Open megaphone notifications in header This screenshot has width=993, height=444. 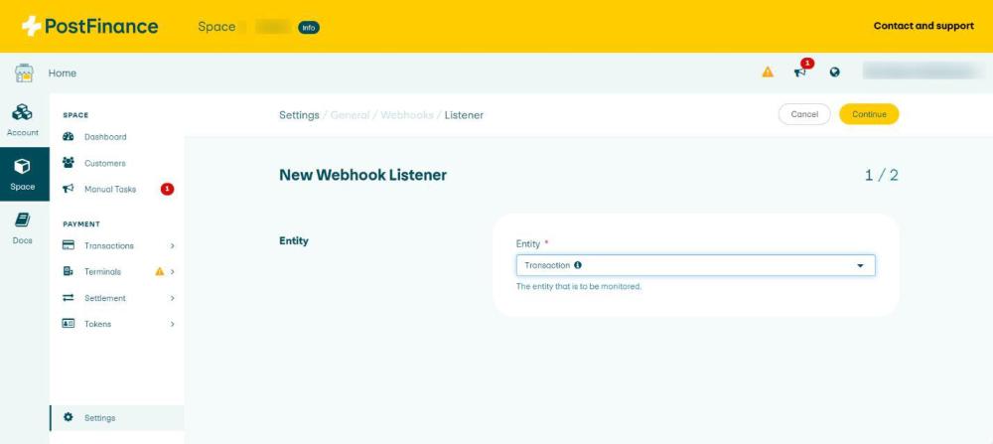pyautogui.click(x=801, y=71)
